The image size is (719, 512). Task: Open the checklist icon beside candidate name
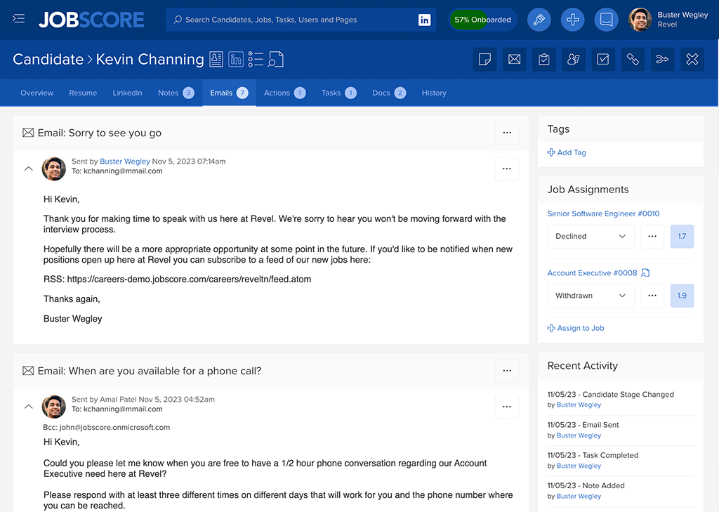tap(256, 59)
